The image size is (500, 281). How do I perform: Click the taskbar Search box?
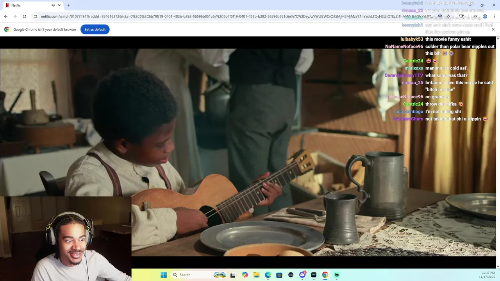(199, 275)
